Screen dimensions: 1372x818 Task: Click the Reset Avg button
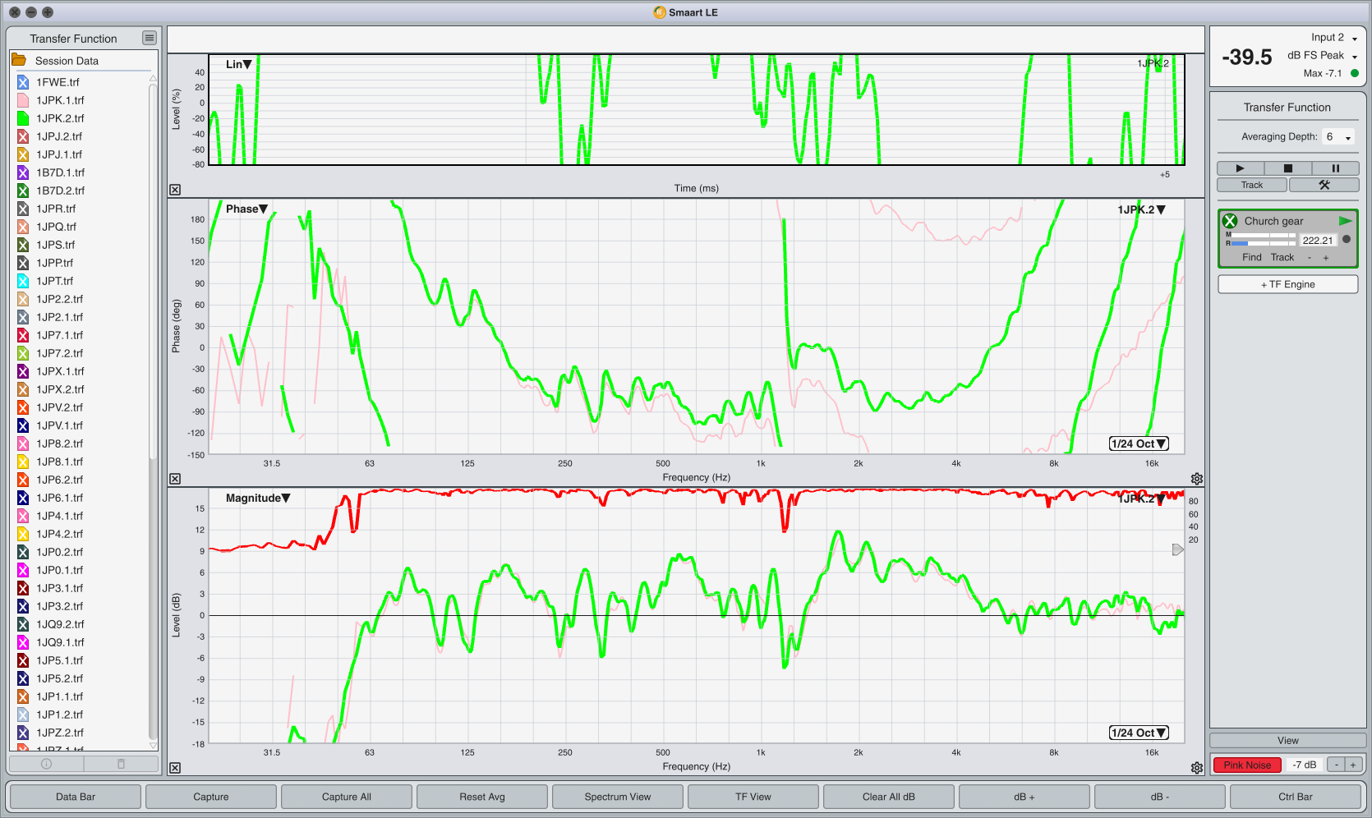pos(482,797)
